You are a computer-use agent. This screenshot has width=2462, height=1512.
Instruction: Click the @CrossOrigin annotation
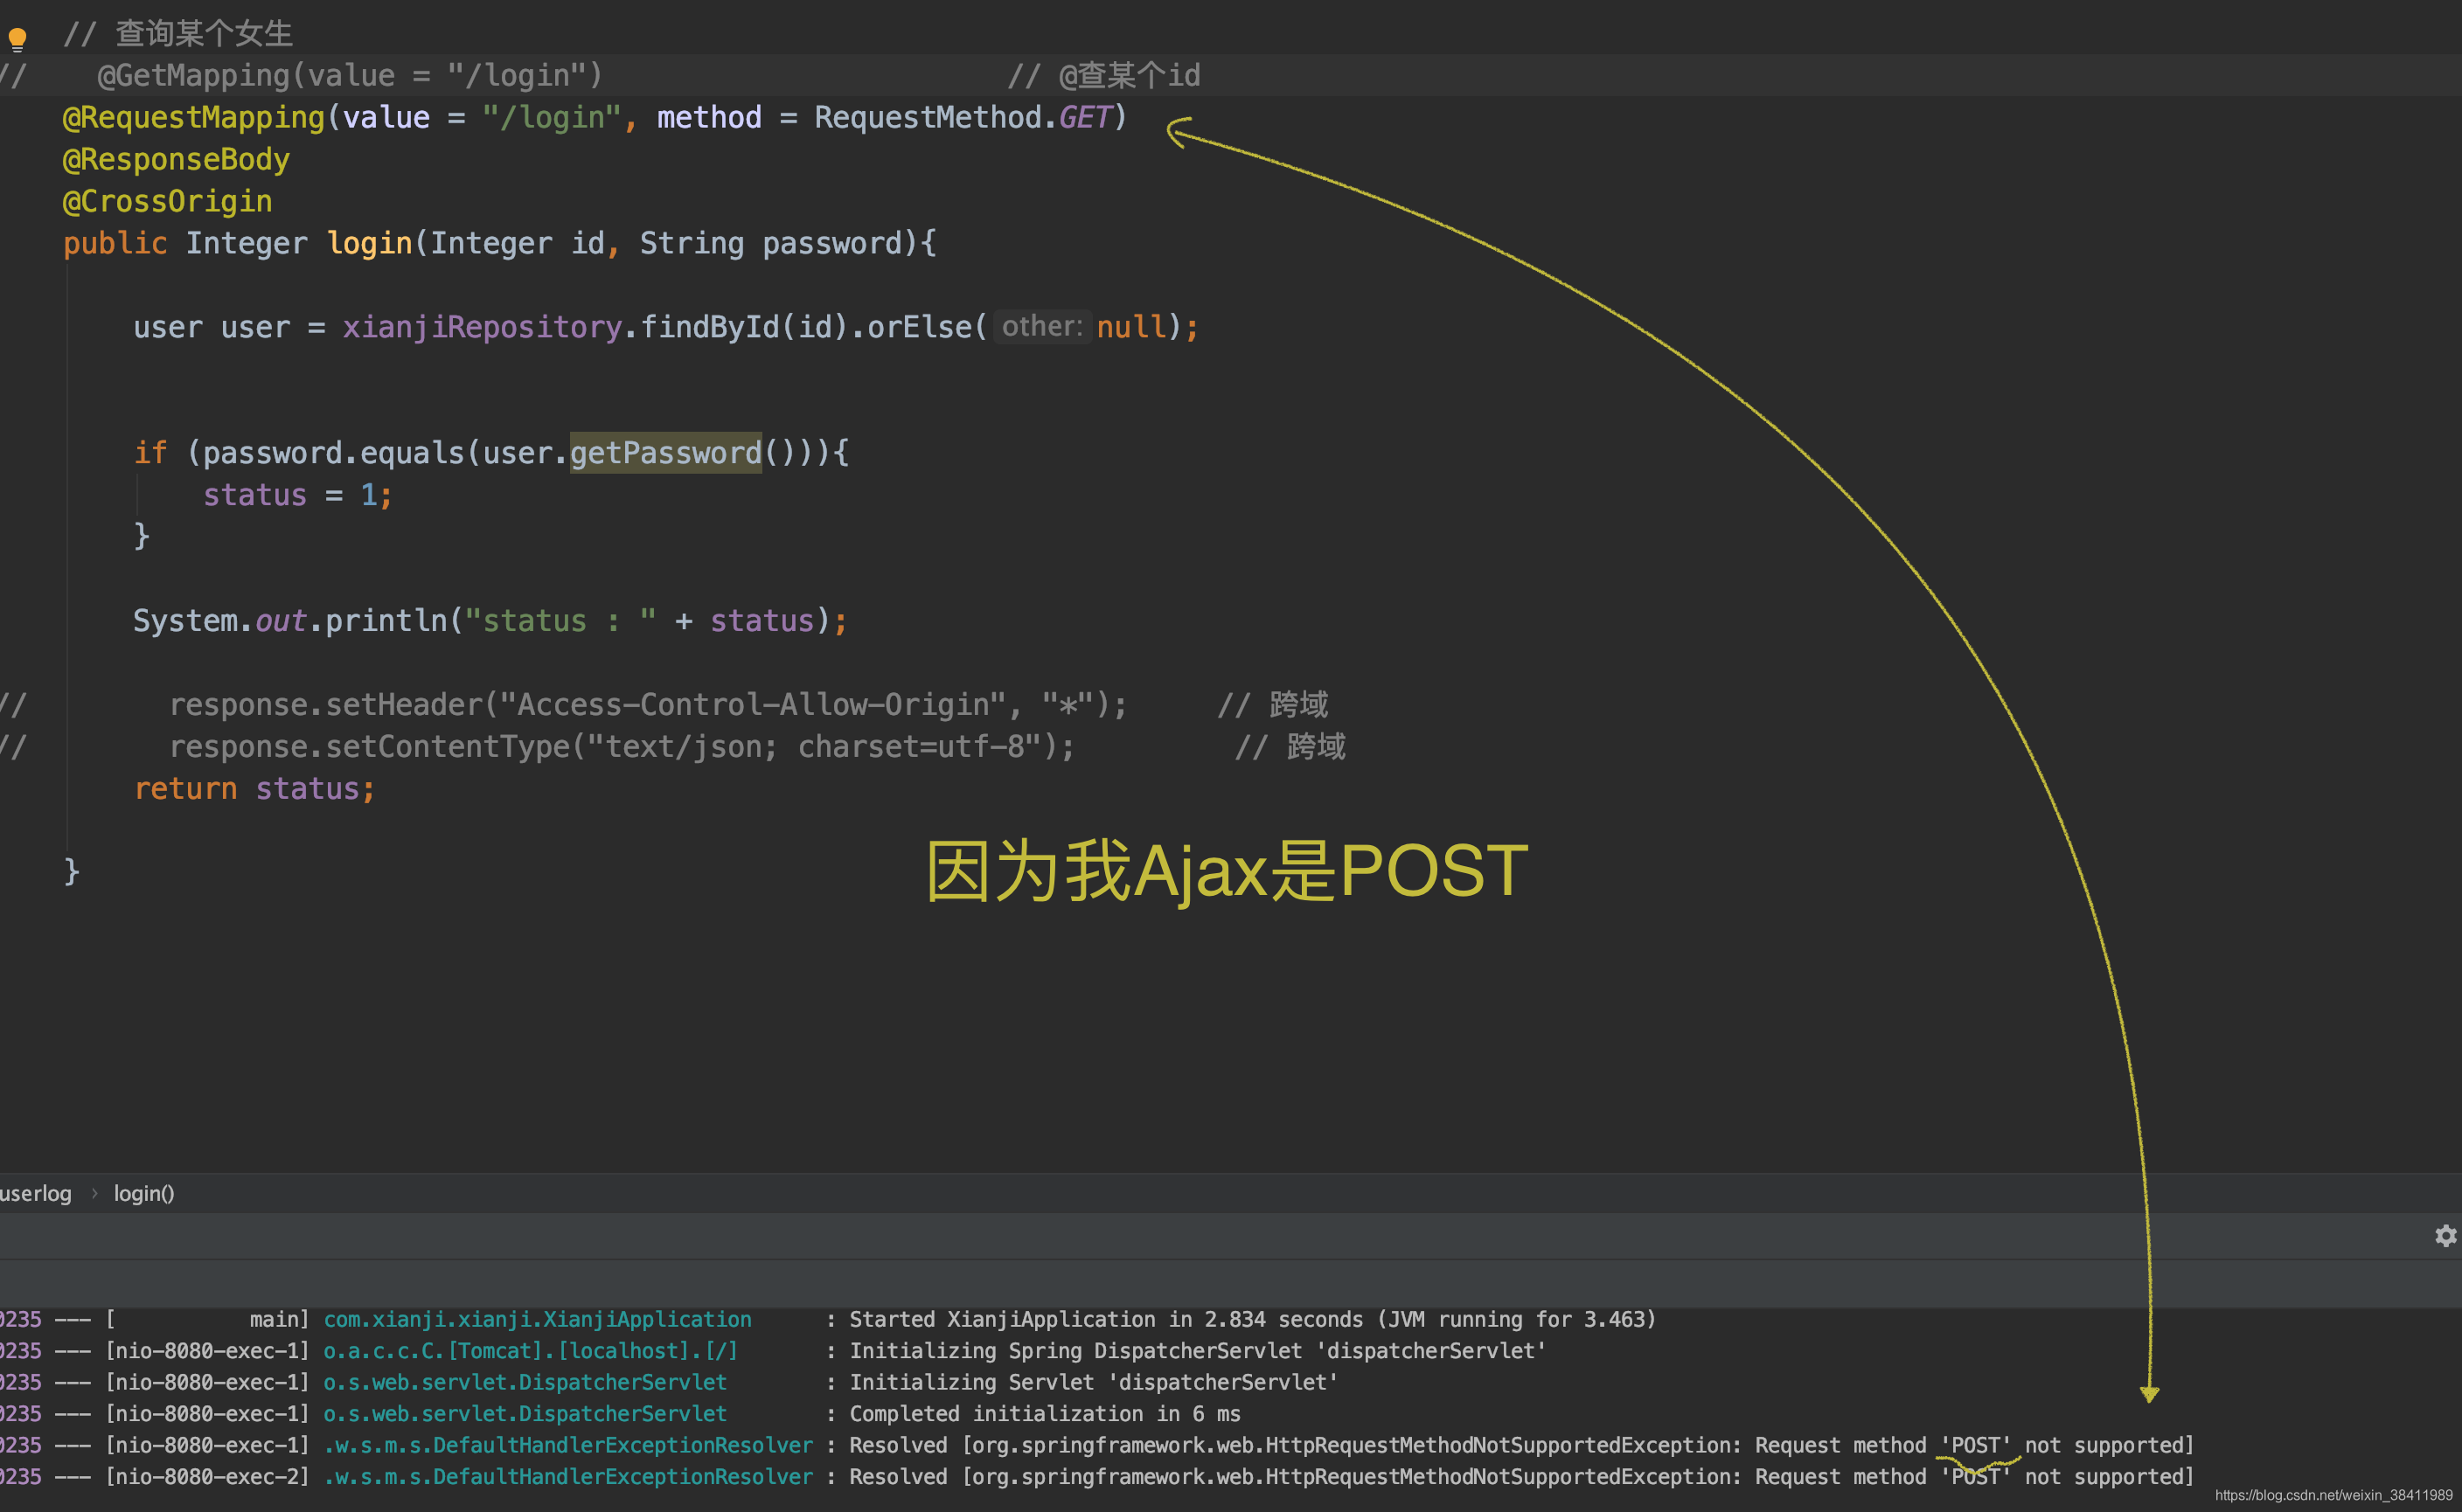point(167,202)
